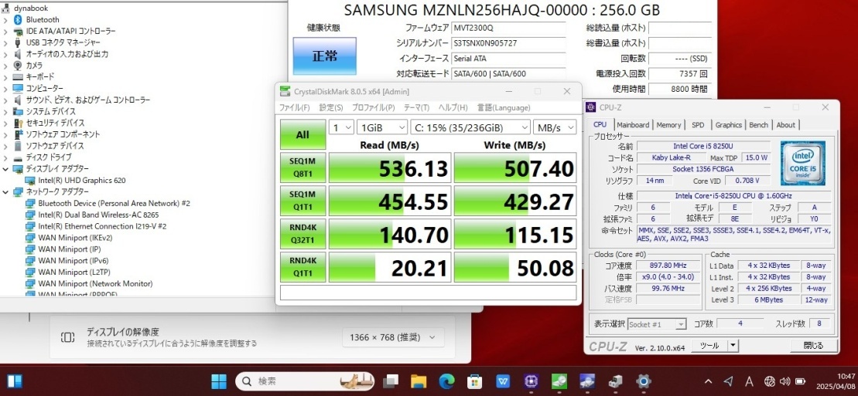Open the Windows Start menu
The image size is (858, 396).
(x=220, y=381)
